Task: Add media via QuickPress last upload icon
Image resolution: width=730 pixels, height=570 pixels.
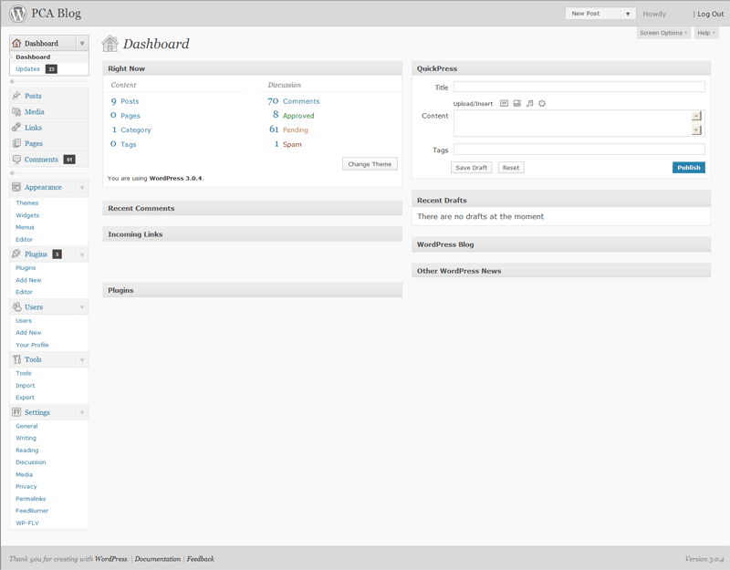Action: pos(542,103)
